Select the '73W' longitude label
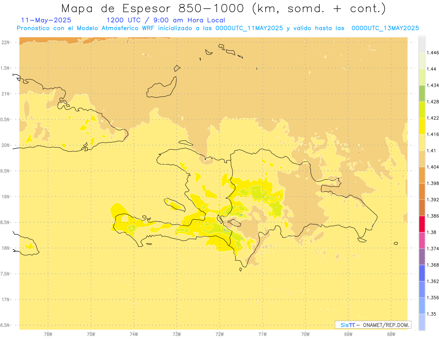 [177, 334]
